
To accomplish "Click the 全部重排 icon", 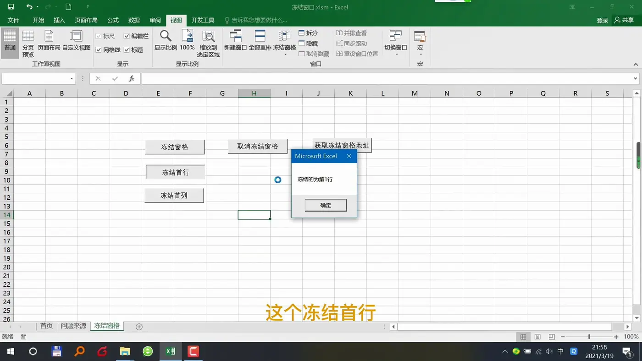I will pyautogui.click(x=260, y=41).
